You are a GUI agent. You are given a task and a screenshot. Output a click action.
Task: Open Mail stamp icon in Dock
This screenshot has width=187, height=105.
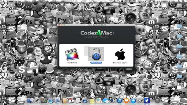coord(58,101)
